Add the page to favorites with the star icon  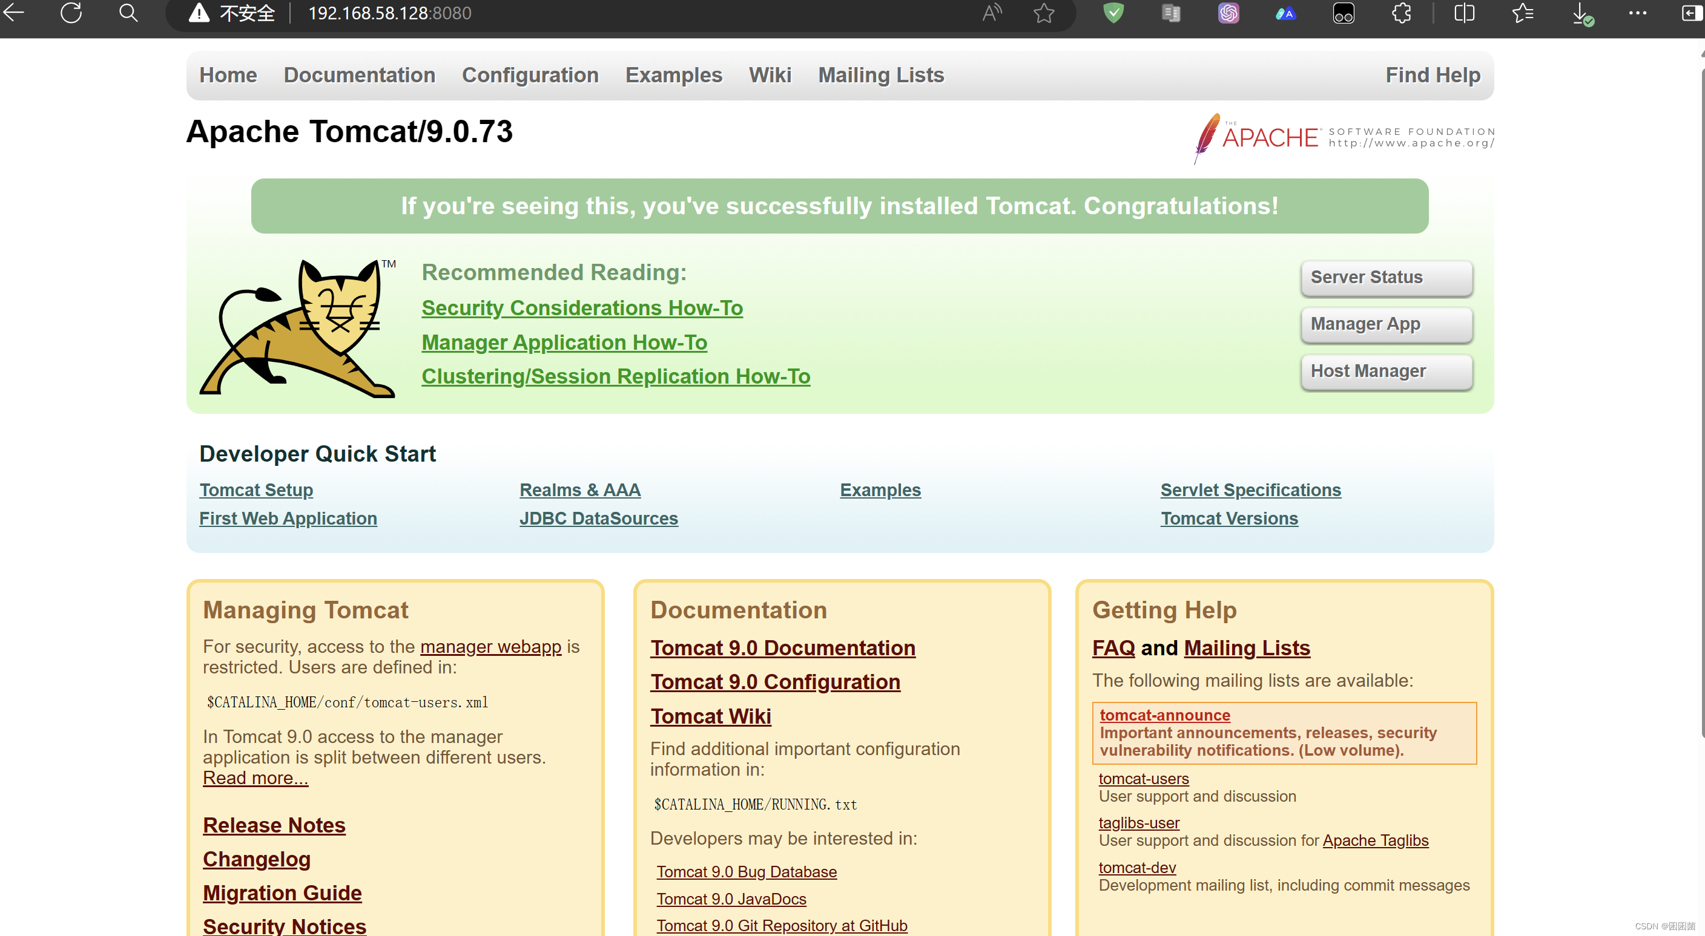pos(1044,13)
